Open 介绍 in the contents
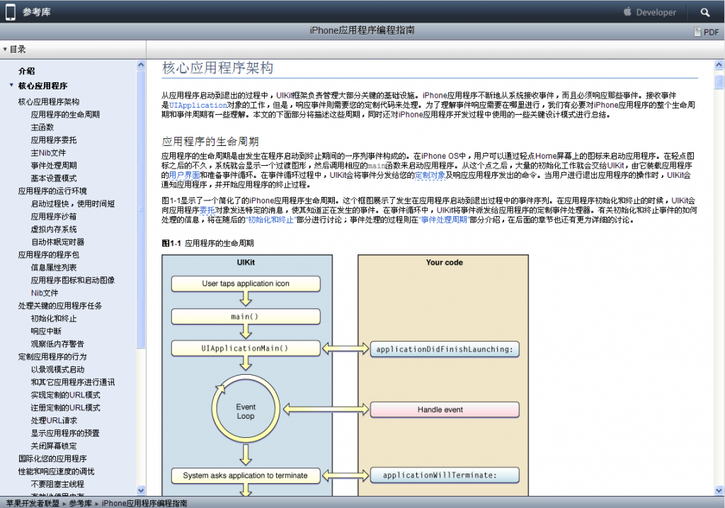This screenshot has width=725, height=508. [x=26, y=71]
